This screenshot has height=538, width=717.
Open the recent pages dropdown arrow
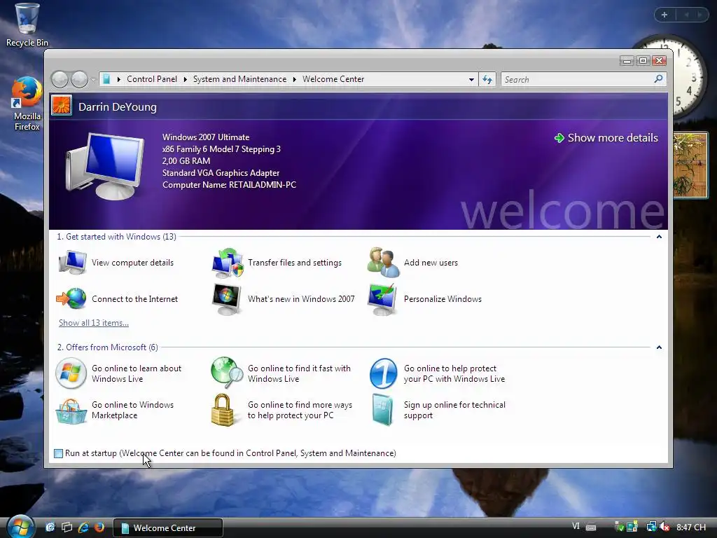(x=93, y=80)
